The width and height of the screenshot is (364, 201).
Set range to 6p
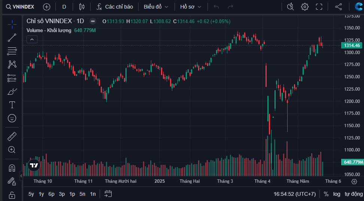[x=51, y=194]
